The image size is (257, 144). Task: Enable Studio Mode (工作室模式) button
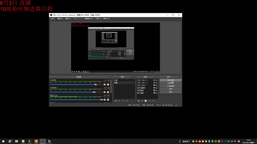click(x=171, y=86)
